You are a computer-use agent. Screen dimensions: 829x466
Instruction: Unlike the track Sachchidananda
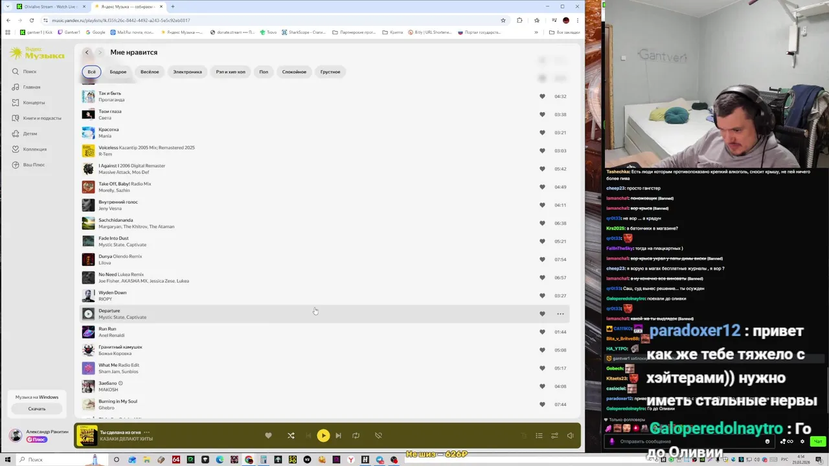(542, 223)
